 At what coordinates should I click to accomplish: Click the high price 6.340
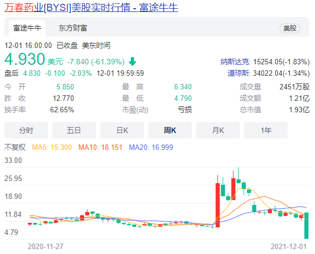tap(183, 87)
